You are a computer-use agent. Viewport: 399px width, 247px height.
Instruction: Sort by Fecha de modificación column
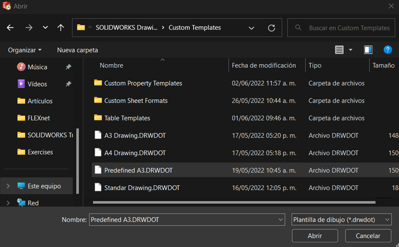click(264, 65)
